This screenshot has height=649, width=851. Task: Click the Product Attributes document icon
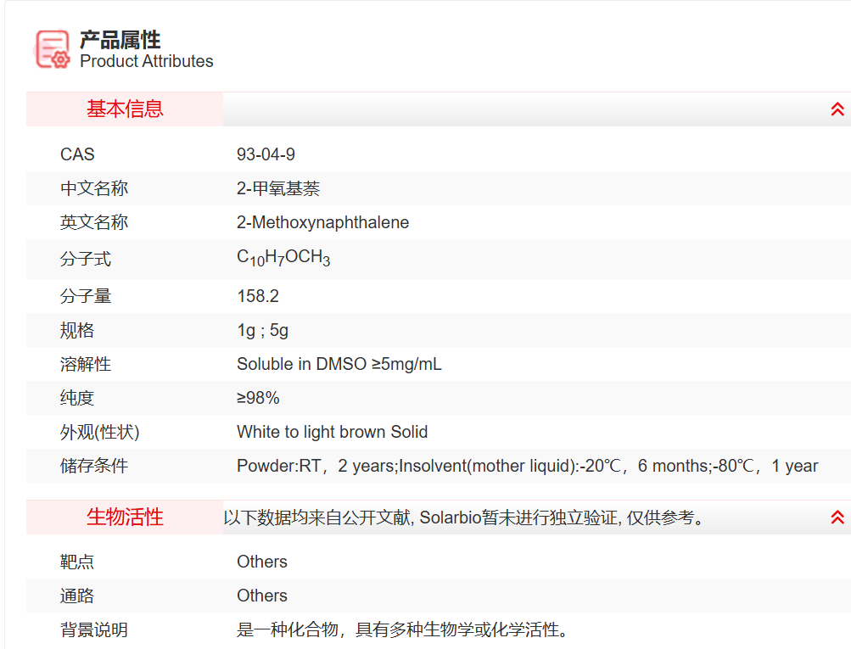click(x=53, y=49)
